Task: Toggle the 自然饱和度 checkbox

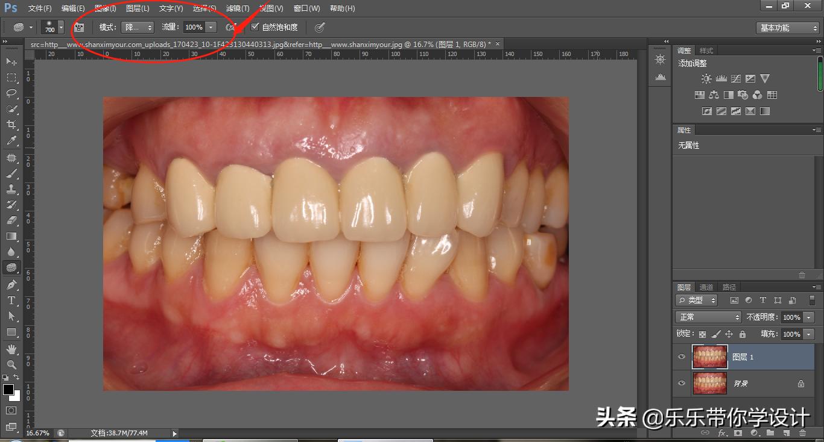Action: 255,26
